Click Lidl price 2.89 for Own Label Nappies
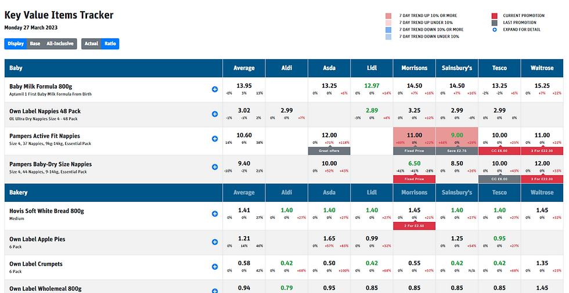The image size is (569, 293). pyautogui.click(x=372, y=111)
